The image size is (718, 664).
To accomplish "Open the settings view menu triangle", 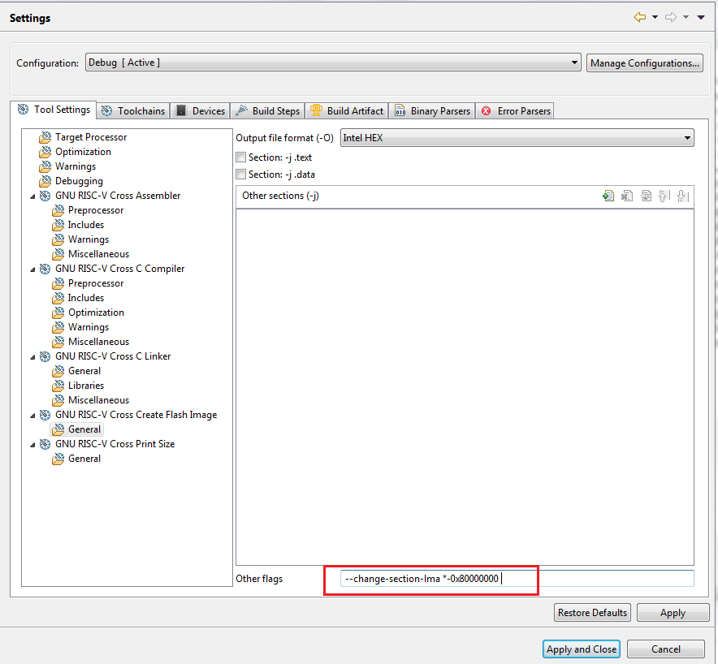I will (x=701, y=17).
